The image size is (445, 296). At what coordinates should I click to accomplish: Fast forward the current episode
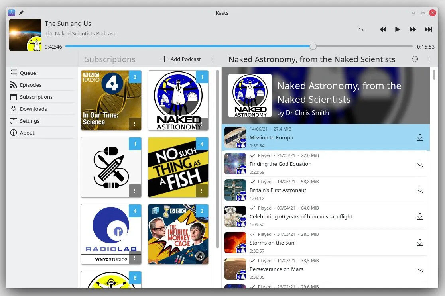point(413,29)
